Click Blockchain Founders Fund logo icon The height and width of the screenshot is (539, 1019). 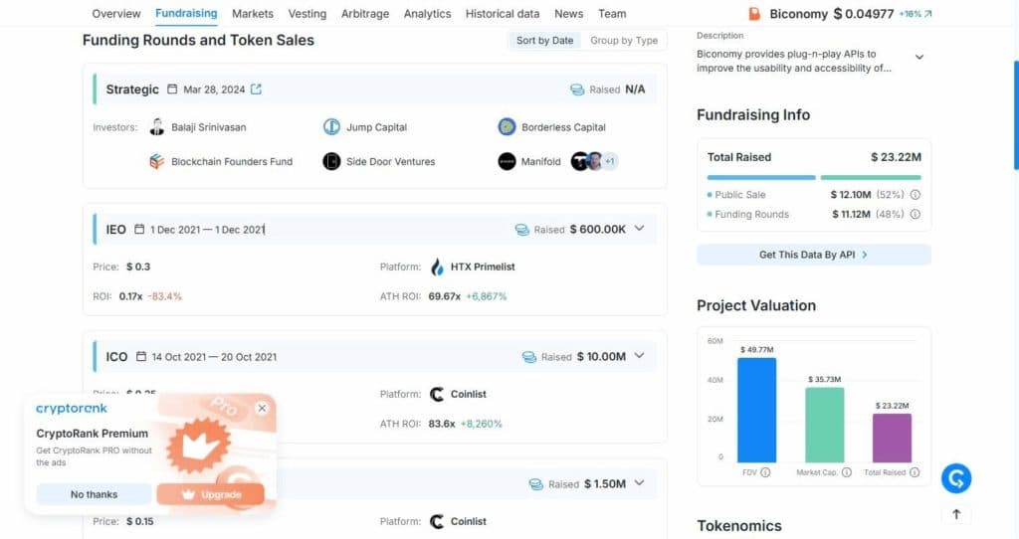pyautogui.click(x=156, y=161)
